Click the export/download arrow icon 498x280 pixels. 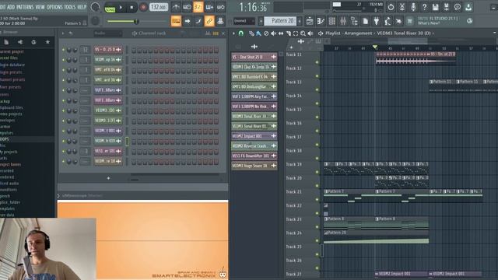[x=468, y=7]
